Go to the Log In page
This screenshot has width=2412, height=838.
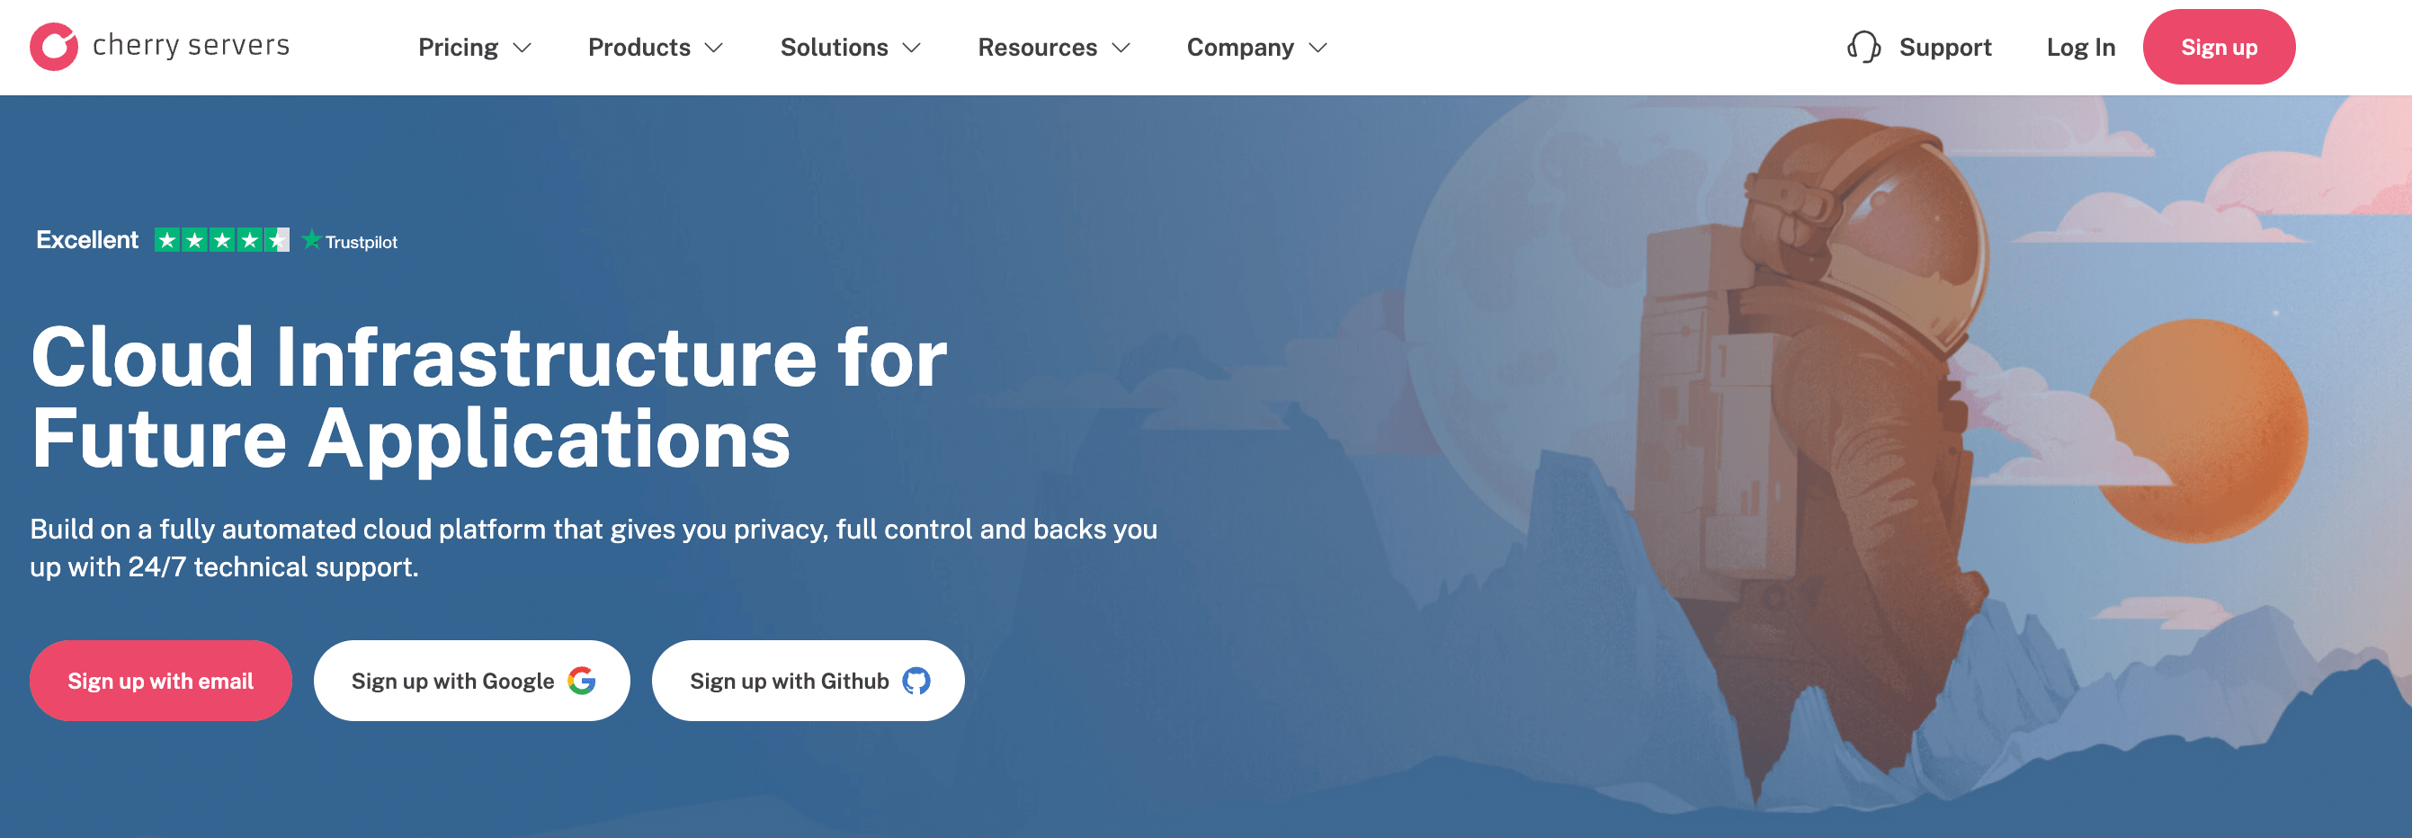point(2079,48)
